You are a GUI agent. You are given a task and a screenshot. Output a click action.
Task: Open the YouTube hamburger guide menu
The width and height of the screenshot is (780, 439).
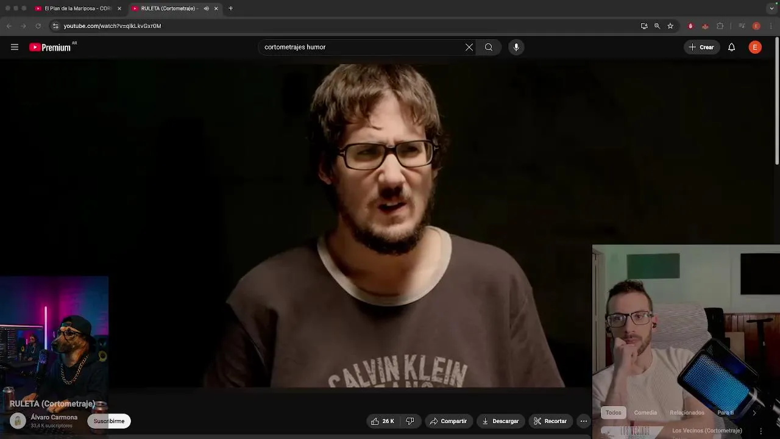coord(15,47)
